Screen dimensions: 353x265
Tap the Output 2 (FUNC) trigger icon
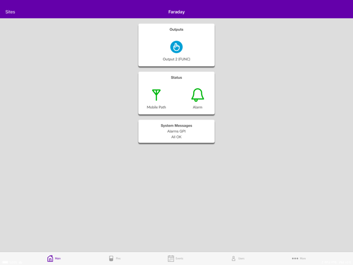tap(177, 47)
